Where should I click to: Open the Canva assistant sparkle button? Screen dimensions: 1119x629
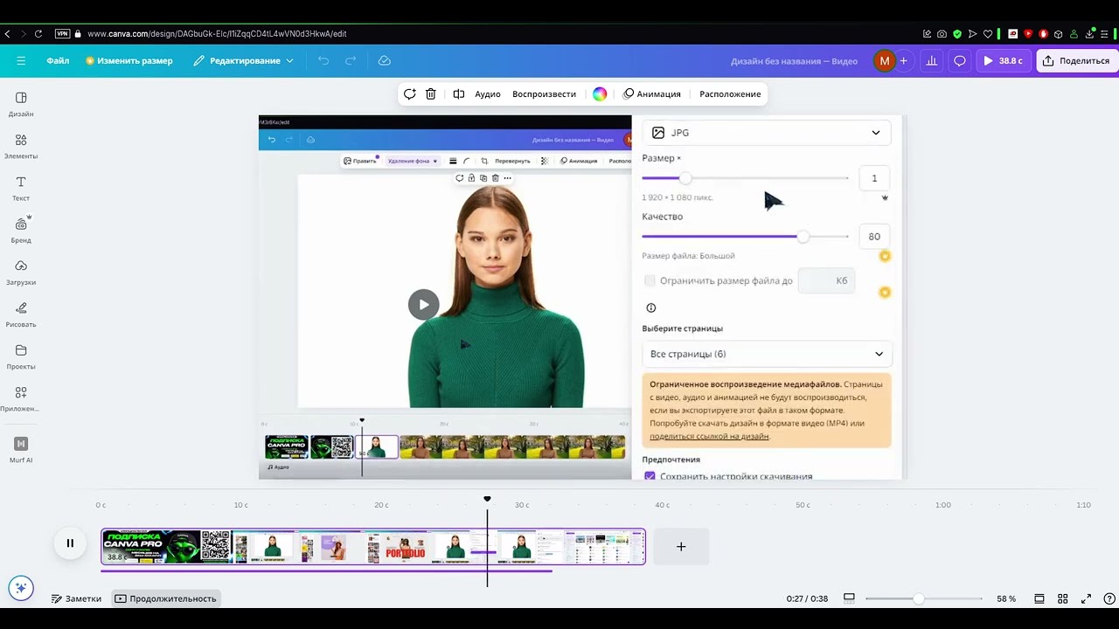click(21, 587)
